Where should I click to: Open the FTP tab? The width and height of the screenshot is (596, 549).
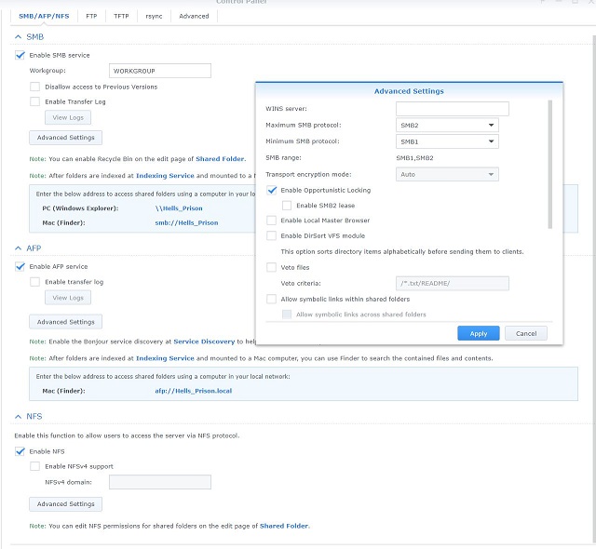91,17
